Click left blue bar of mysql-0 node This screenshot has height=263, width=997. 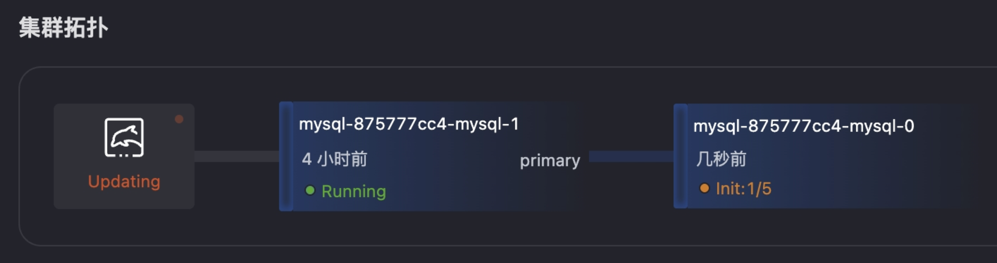tap(681, 156)
